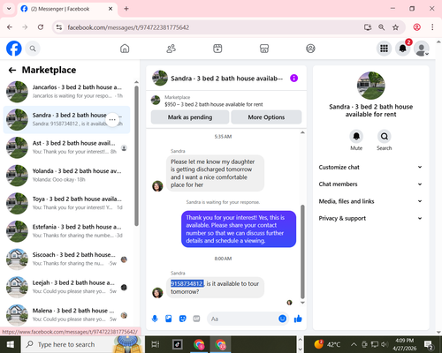This screenshot has width=442, height=353.
Task: Open the three-dot options on Sandra's chat
Action: (112, 120)
